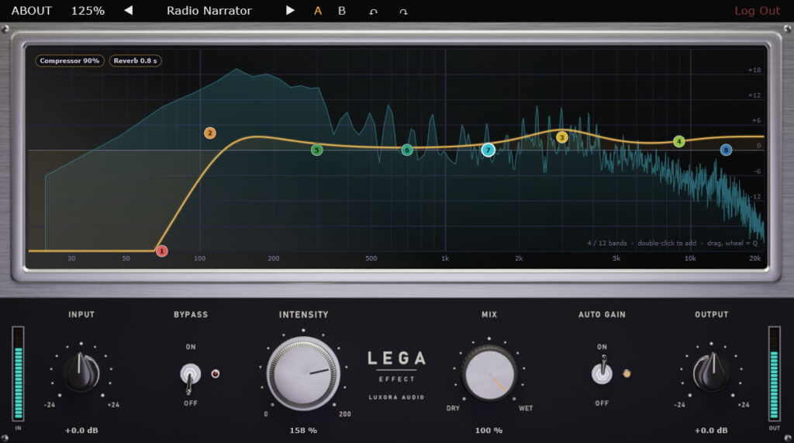Change the 125% zoom scale
Screen dimensions: 794x443
[x=88, y=11]
